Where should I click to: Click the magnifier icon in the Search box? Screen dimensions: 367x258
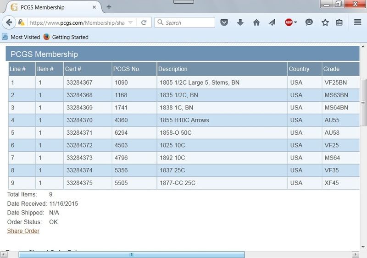(x=160, y=22)
